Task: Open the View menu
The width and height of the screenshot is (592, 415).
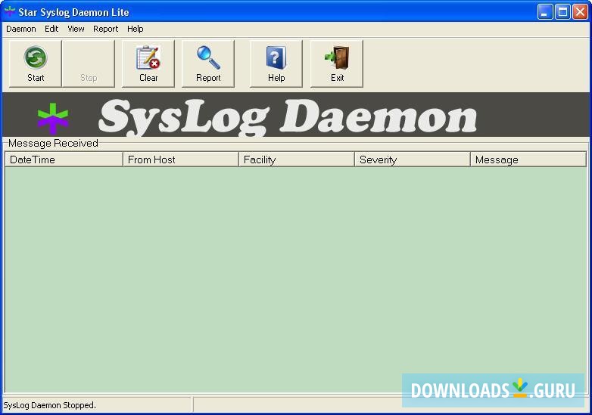Action: [x=76, y=29]
